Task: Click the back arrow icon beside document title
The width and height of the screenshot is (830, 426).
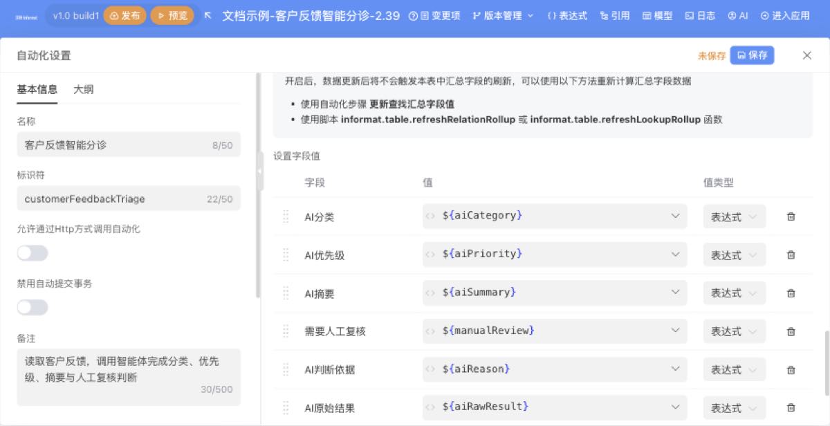Action: click(x=207, y=15)
